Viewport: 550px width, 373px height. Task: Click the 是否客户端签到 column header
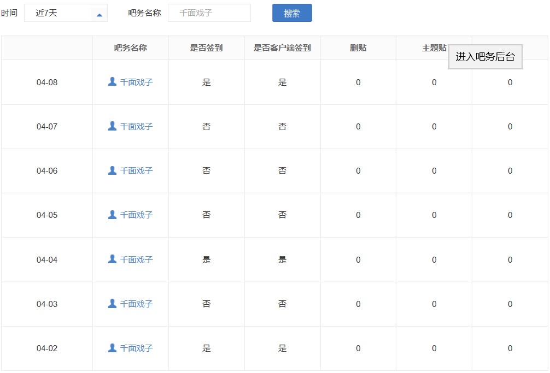coord(282,48)
